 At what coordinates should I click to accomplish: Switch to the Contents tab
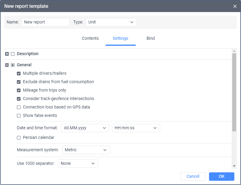[x=90, y=39]
